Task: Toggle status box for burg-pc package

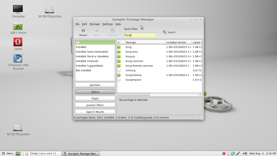Action: click(x=119, y=56)
